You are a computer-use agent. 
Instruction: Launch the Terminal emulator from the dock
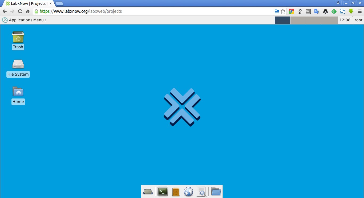[x=163, y=192]
